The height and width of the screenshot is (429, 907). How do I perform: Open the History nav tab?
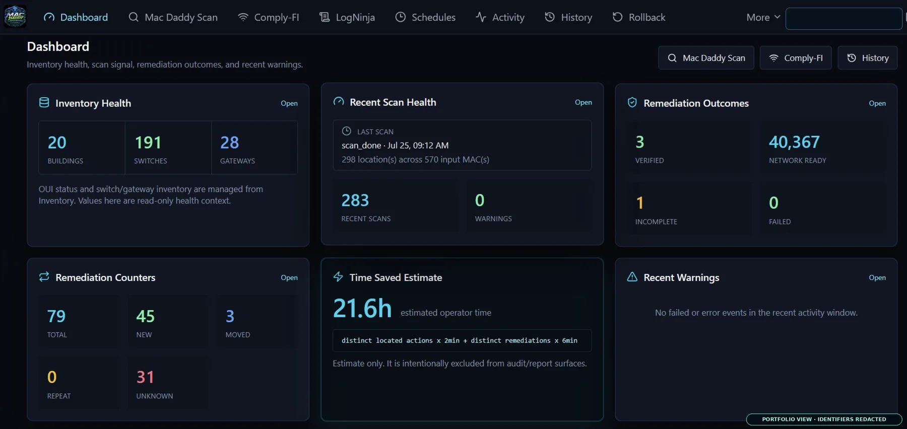(569, 17)
